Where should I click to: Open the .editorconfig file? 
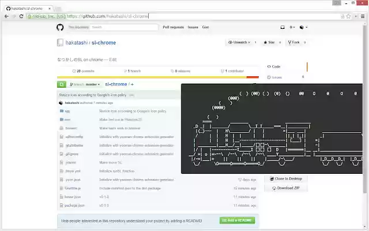point(74,137)
